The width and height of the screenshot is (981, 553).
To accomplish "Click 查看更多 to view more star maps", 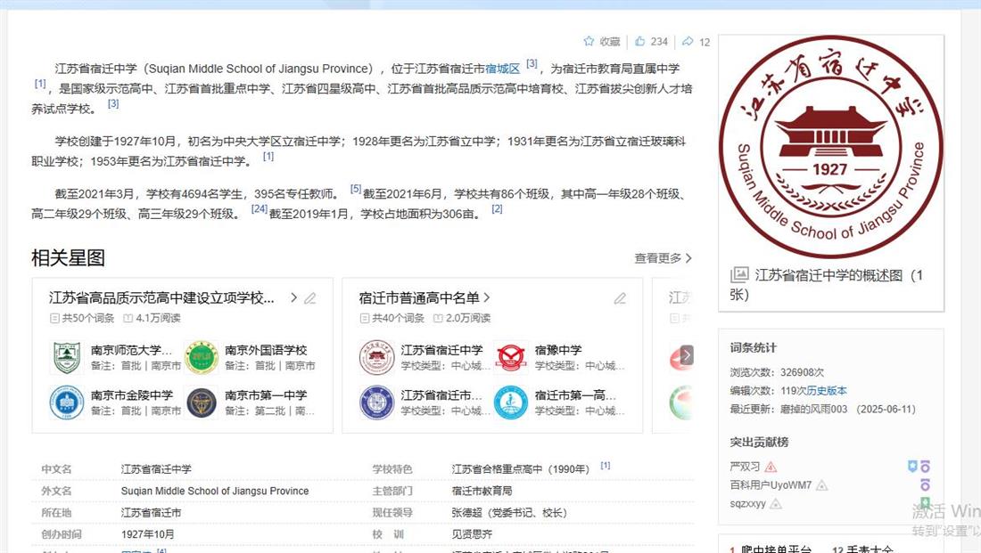I will [664, 258].
